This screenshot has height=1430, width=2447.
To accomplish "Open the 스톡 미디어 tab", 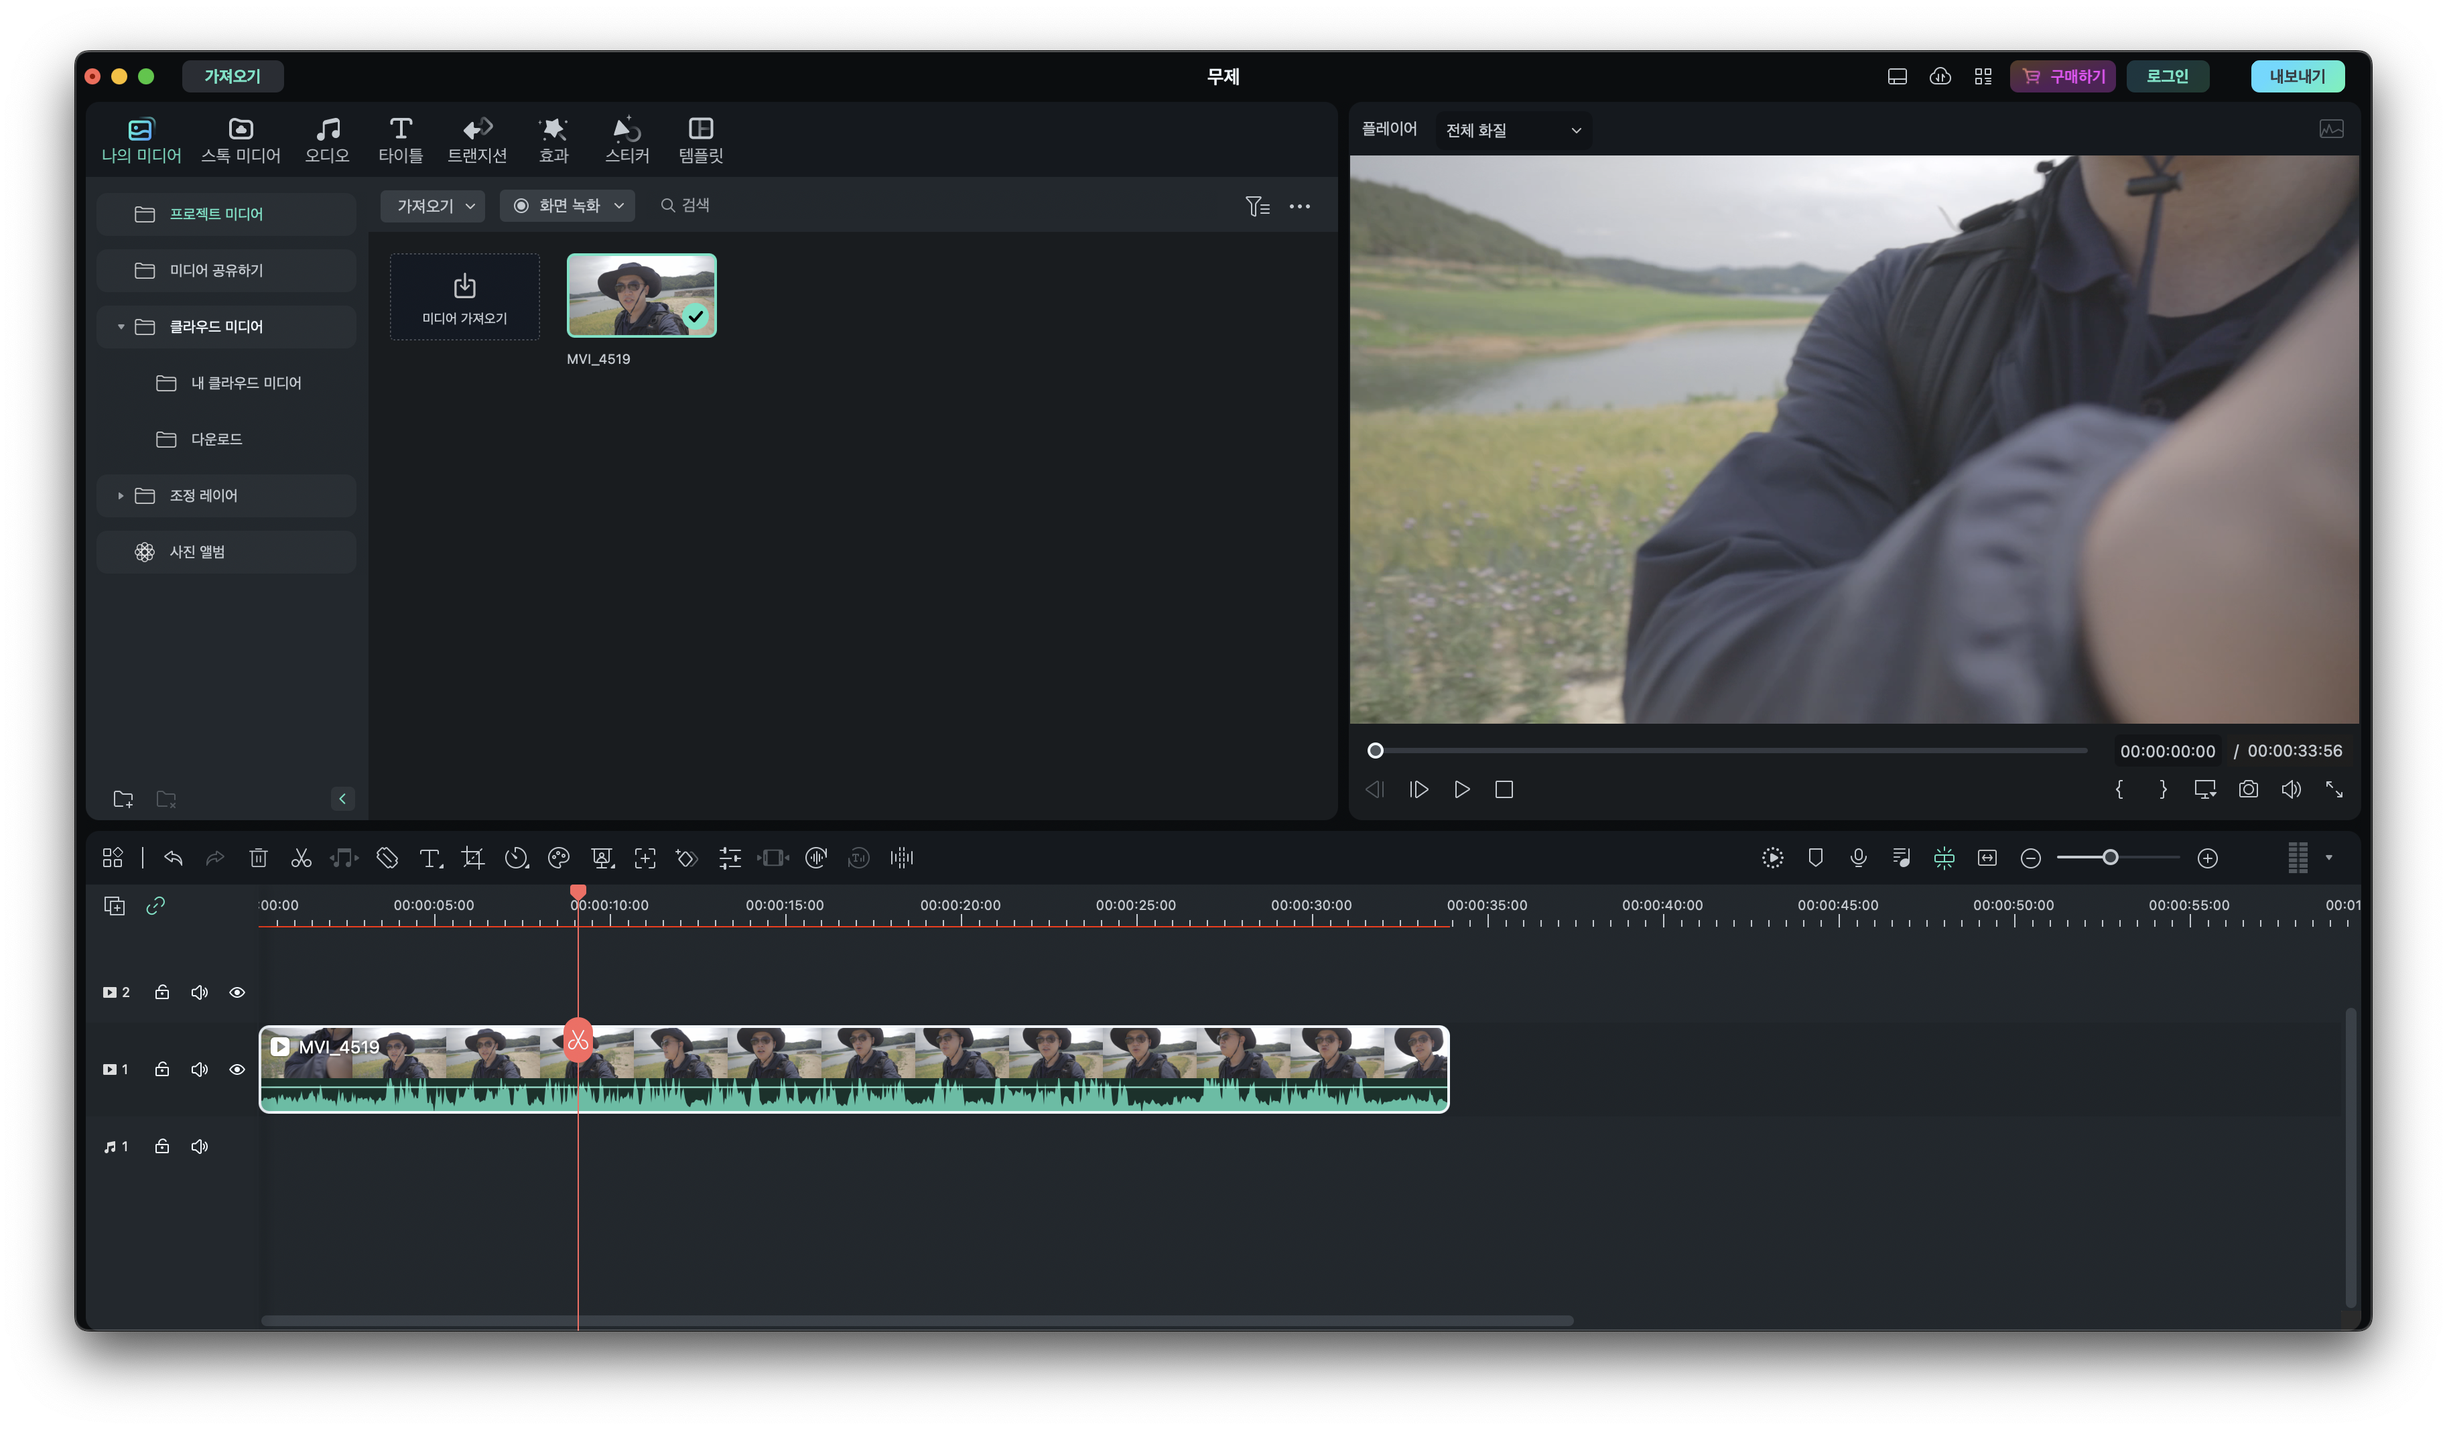I will point(241,140).
